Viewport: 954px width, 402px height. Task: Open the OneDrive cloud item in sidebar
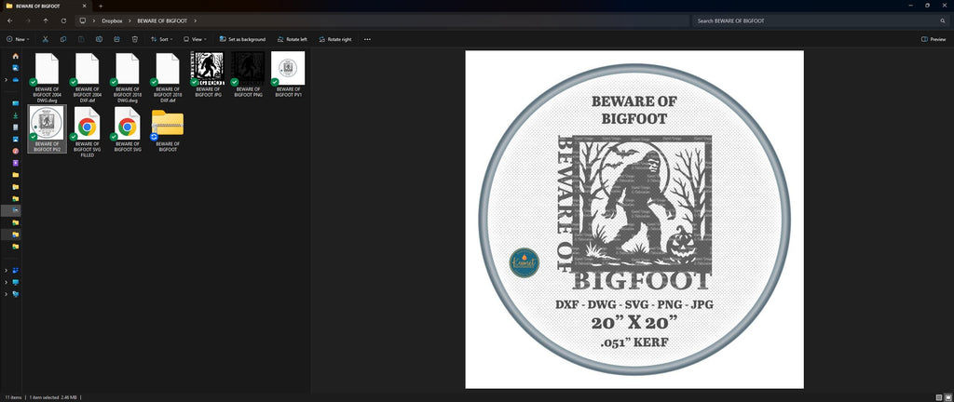pos(15,79)
